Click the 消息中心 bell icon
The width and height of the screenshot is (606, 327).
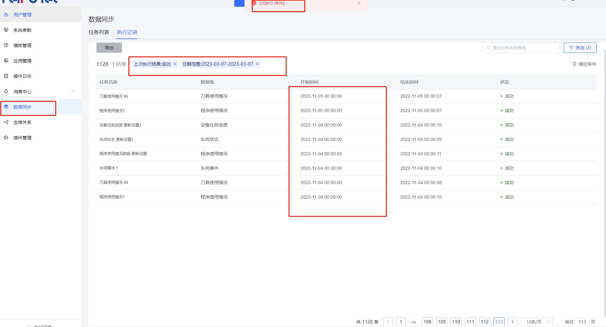(x=6, y=92)
